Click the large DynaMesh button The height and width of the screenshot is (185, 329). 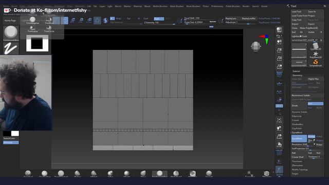point(299,138)
